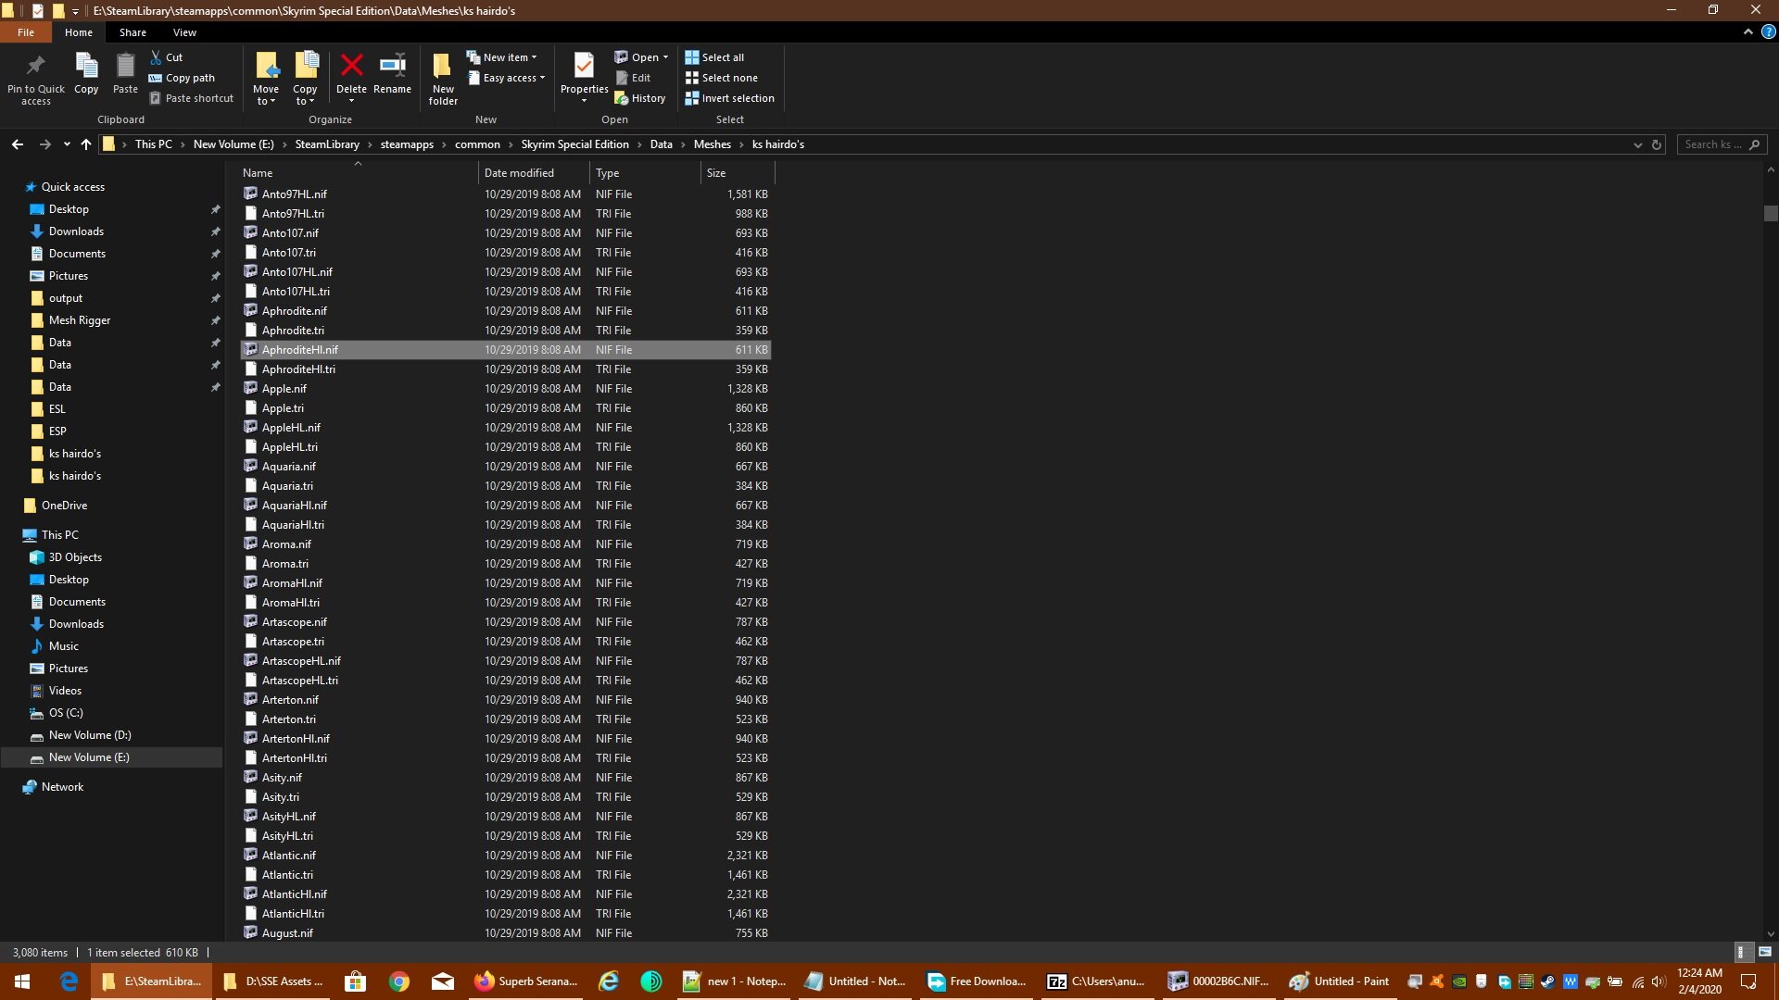The width and height of the screenshot is (1779, 1000).
Task: Open the Copy to dropdown
Action: 305,101
